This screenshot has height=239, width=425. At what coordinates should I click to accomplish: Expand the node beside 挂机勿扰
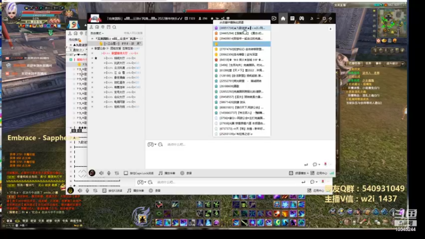[x=92, y=107]
